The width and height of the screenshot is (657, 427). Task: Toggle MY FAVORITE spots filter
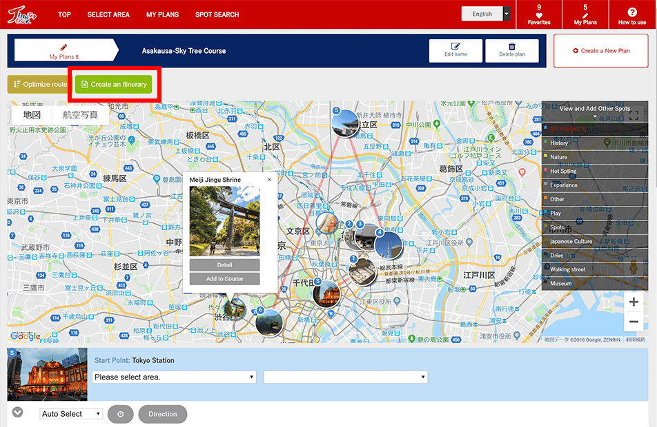[x=595, y=129]
